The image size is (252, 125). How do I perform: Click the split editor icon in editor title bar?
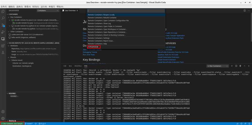pos(245,11)
